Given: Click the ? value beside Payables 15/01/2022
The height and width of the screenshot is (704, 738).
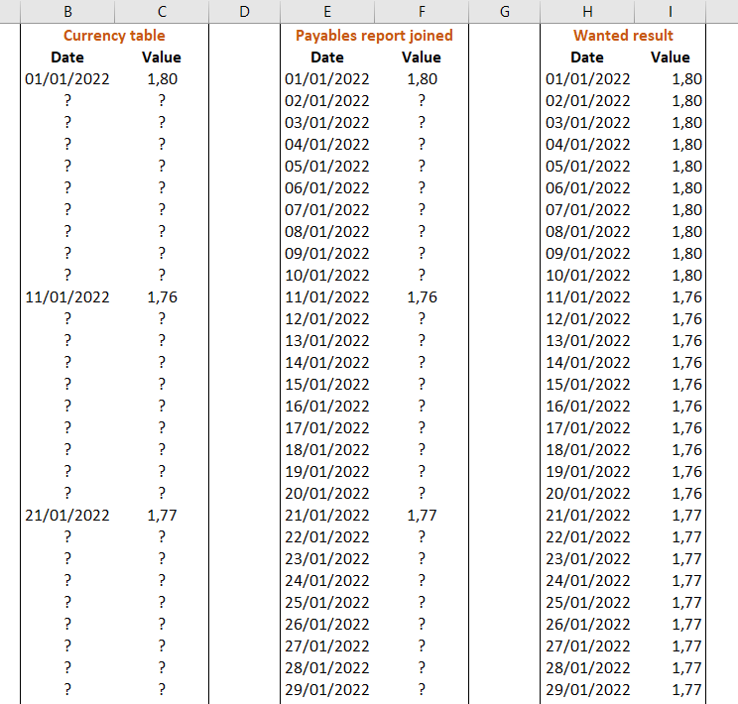Looking at the screenshot, I should (422, 384).
